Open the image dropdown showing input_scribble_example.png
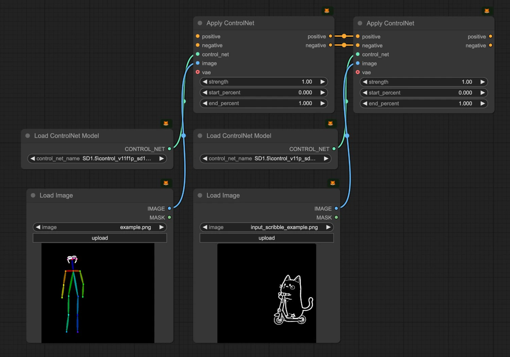The width and height of the screenshot is (510, 357). click(x=267, y=227)
